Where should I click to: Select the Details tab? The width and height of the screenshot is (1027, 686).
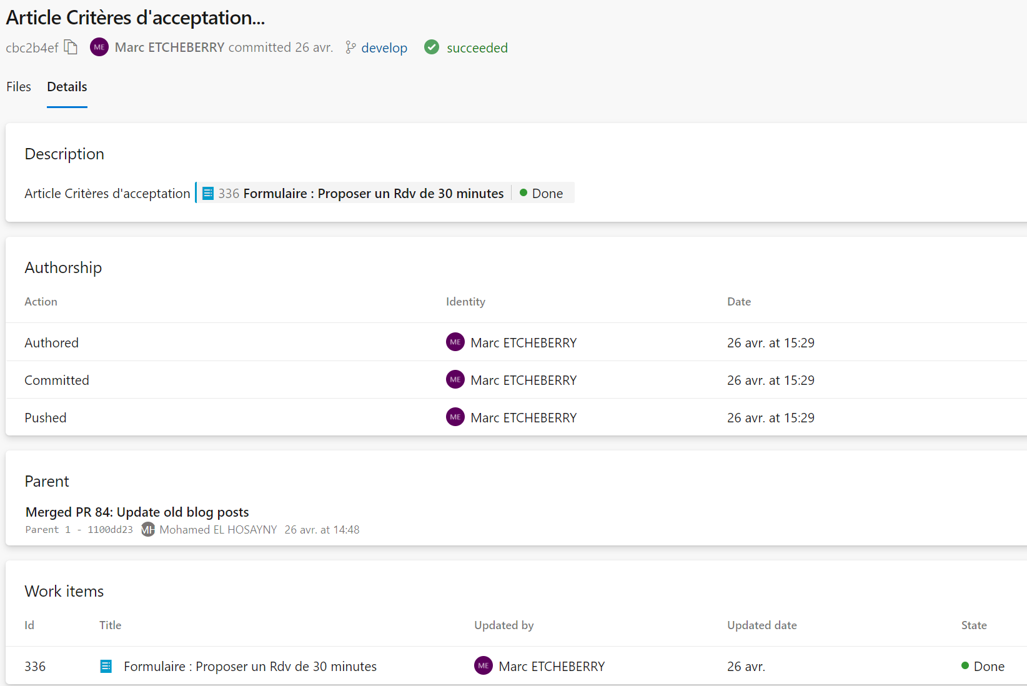[x=67, y=87]
